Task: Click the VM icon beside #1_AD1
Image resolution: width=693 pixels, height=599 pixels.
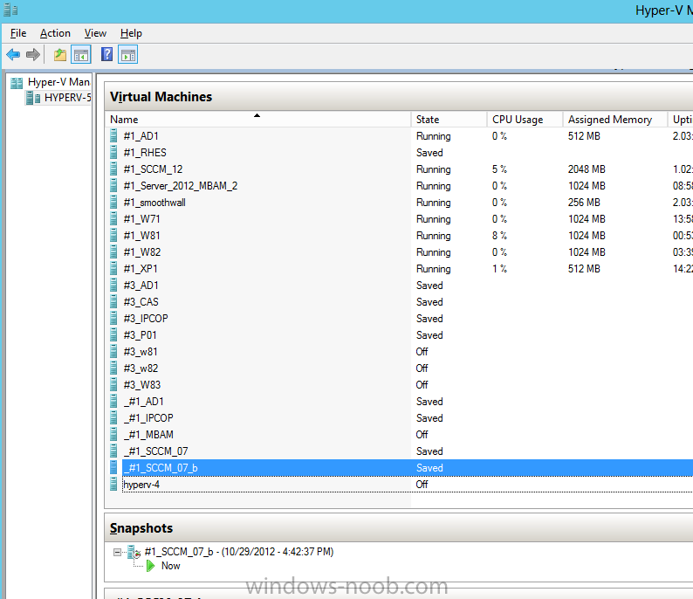Action: (x=113, y=135)
